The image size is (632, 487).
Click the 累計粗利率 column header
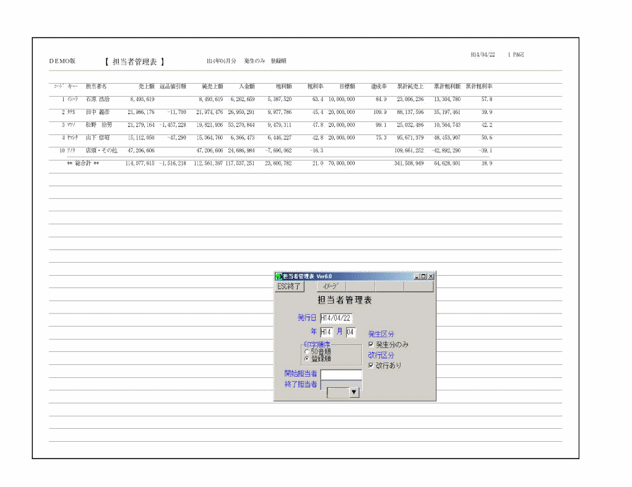point(479,86)
